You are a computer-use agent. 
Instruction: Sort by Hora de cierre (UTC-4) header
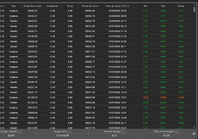tap(117, 6)
